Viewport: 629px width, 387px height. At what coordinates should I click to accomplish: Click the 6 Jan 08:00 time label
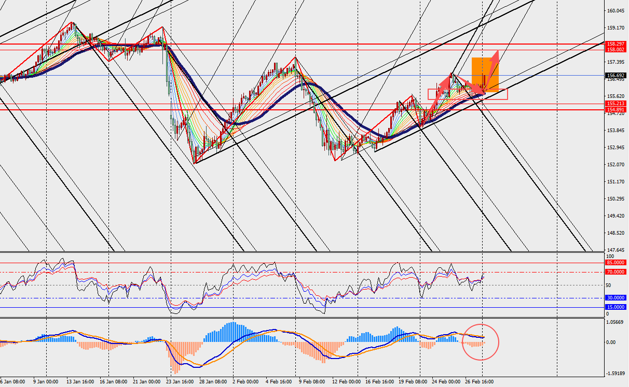[x=11, y=382]
